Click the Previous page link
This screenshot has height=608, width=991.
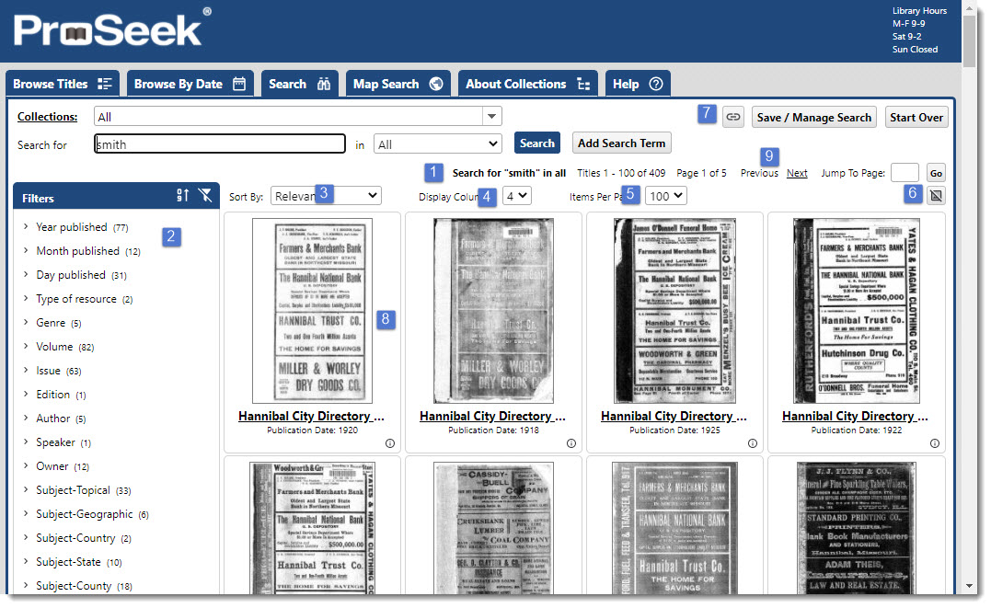coord(760,173)
